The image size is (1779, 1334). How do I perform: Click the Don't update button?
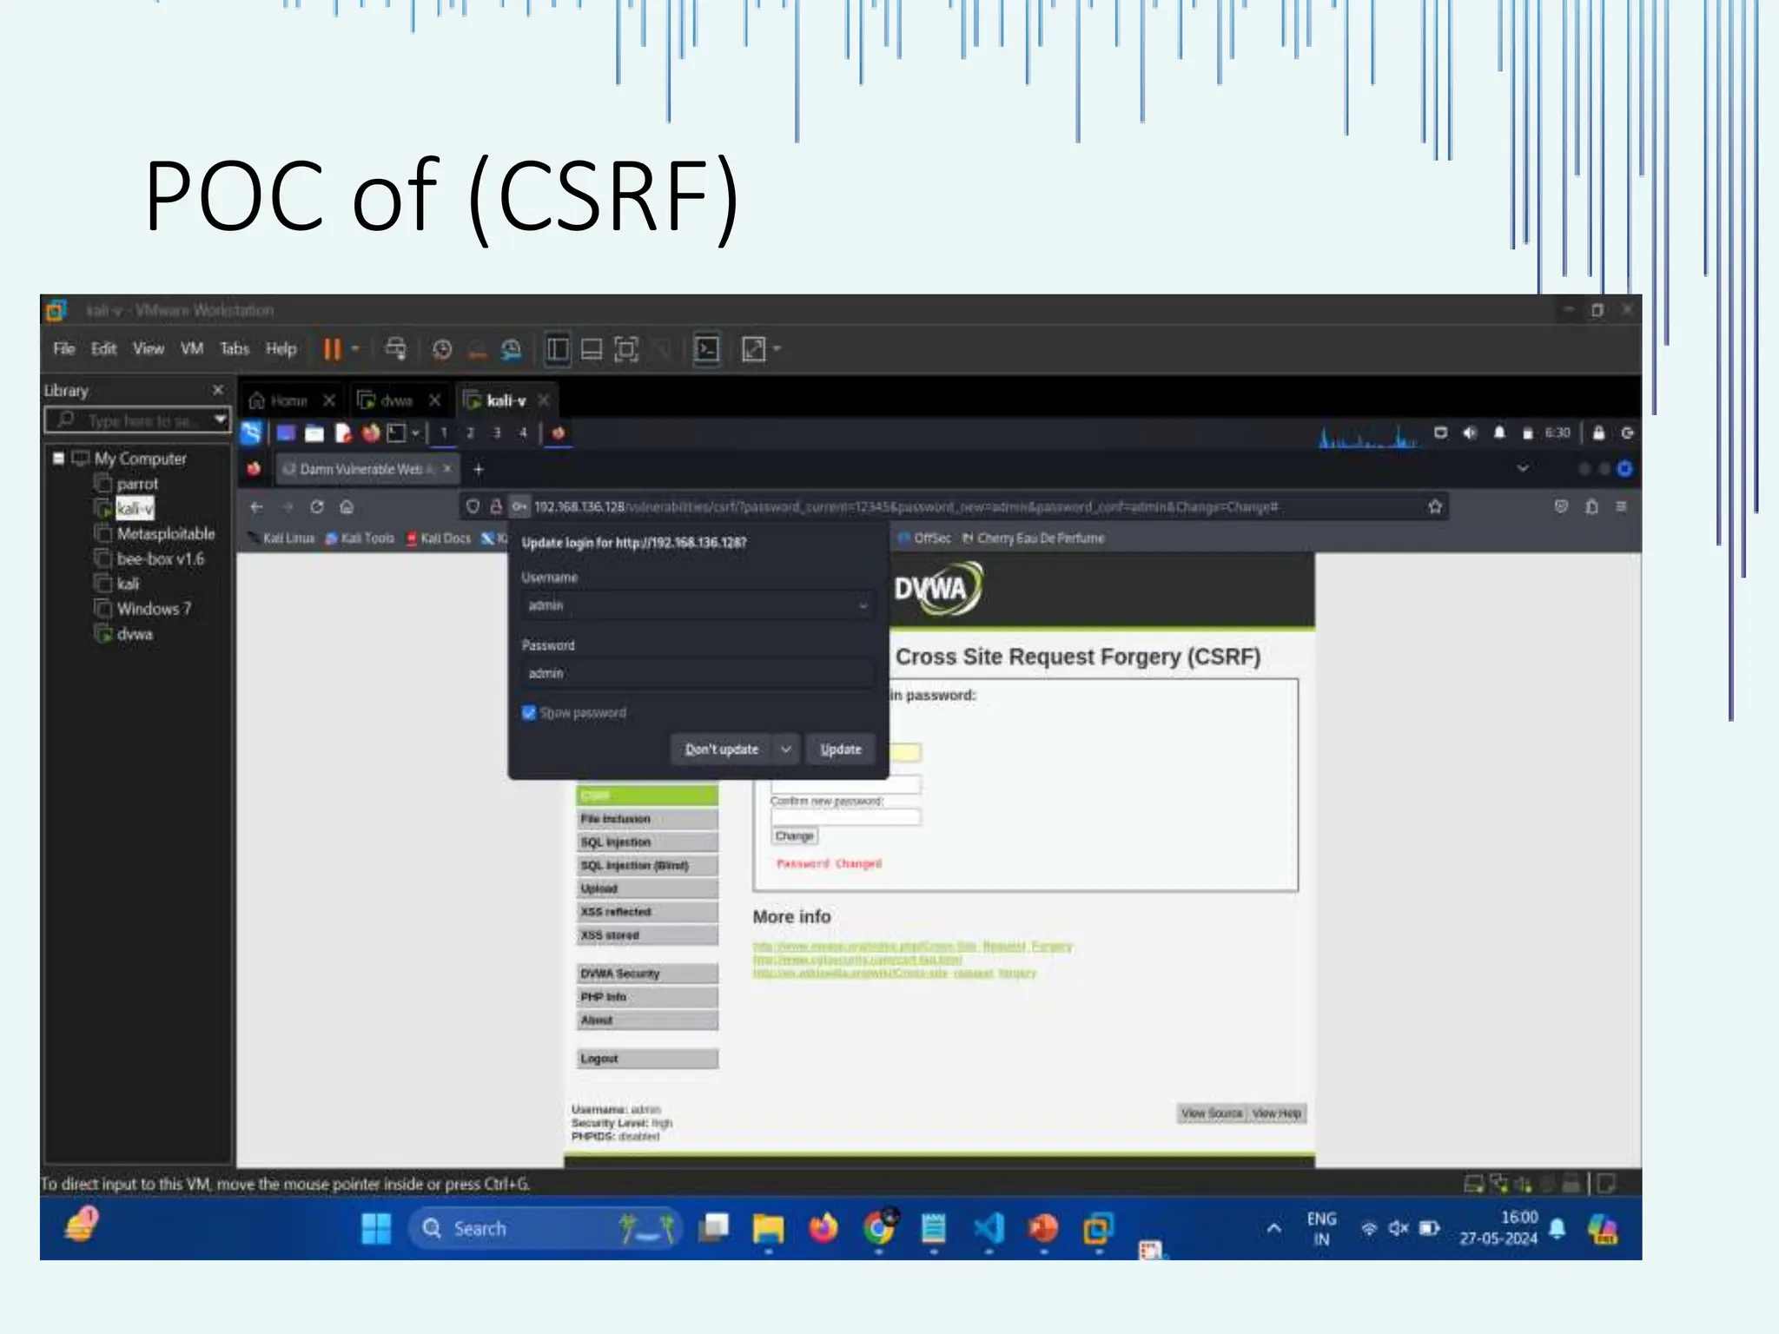pos(721,750)
